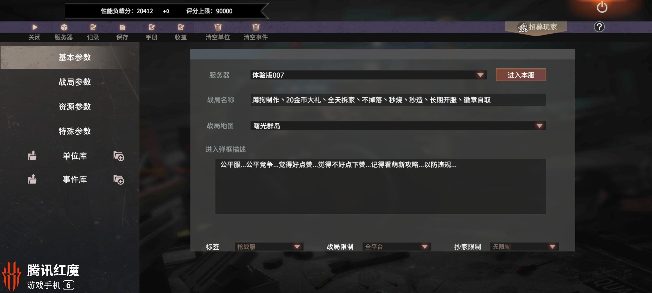Image resolution: width=652 pixels, height=293 pixels.
Task: Click the 清空单位 trash icon
Action: (218, 27)
